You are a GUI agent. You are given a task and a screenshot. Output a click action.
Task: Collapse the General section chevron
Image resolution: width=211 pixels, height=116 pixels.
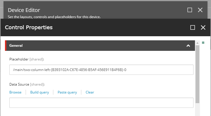pos(188,46)
